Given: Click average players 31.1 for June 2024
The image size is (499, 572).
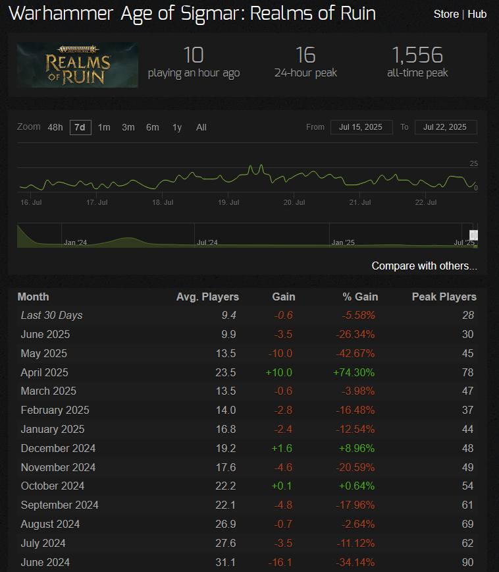Looking at the screenshot, I should (225, 561).
